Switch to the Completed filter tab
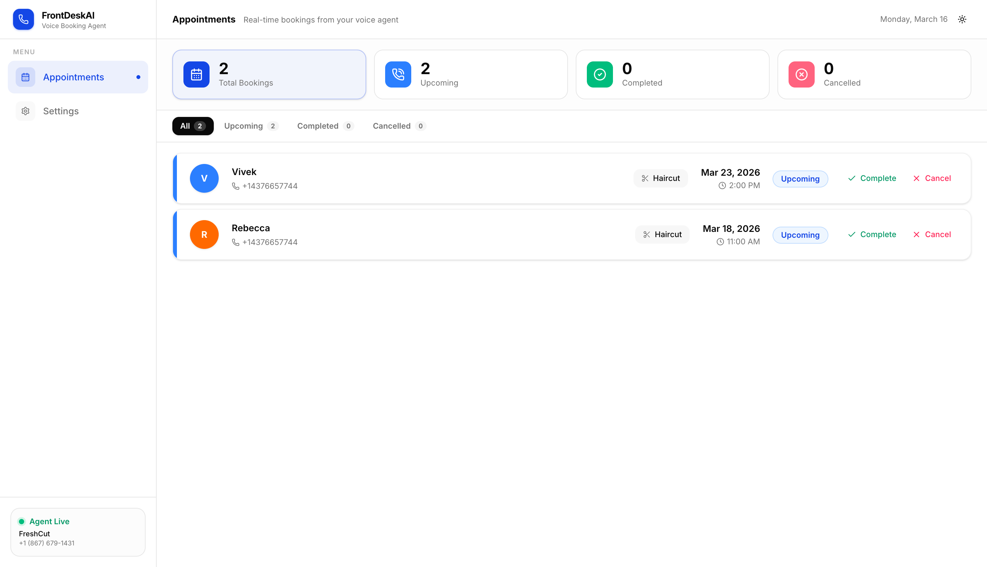The width and height of the screenshot is (987, 567). [325, 126]
